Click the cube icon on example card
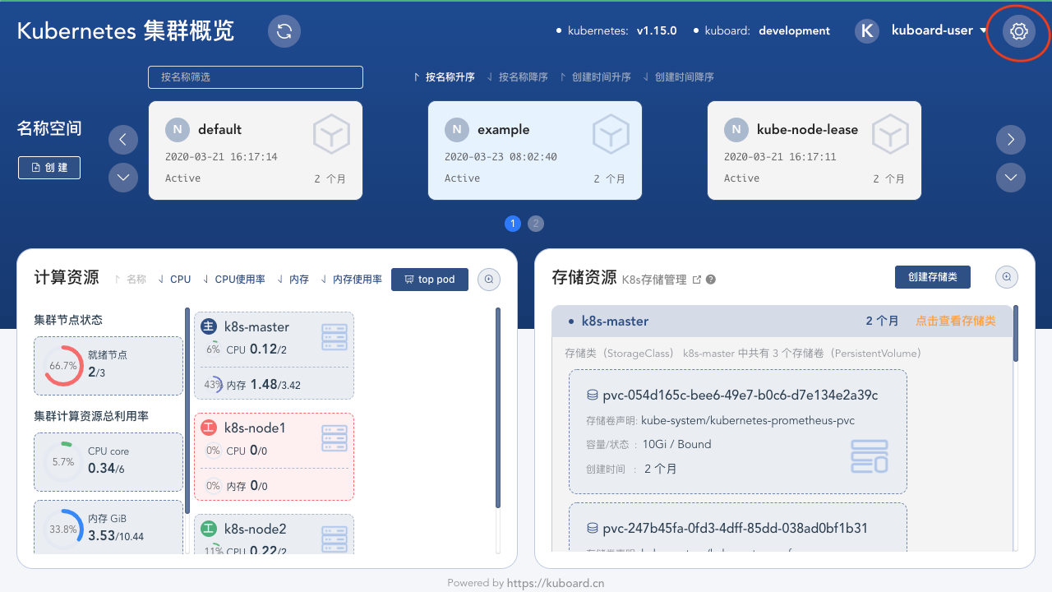 pyautogui.click(x=611, y=134)
